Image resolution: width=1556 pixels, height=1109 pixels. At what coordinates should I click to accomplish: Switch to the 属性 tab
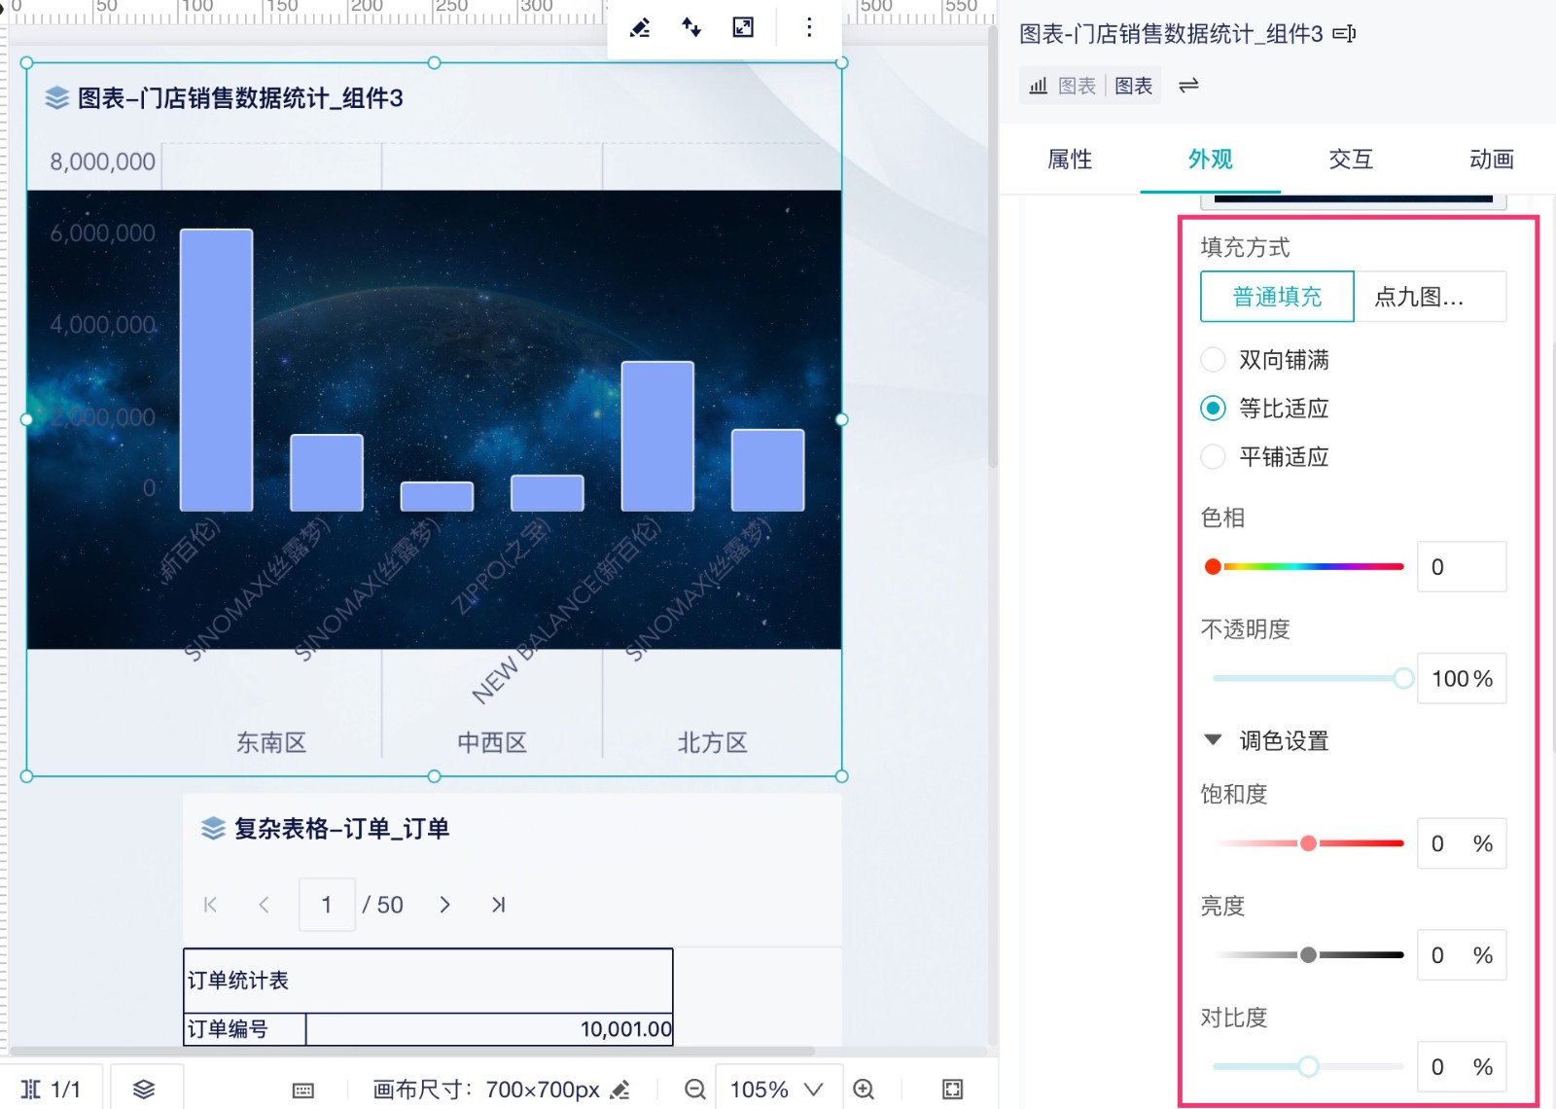tap(1070, 160)
